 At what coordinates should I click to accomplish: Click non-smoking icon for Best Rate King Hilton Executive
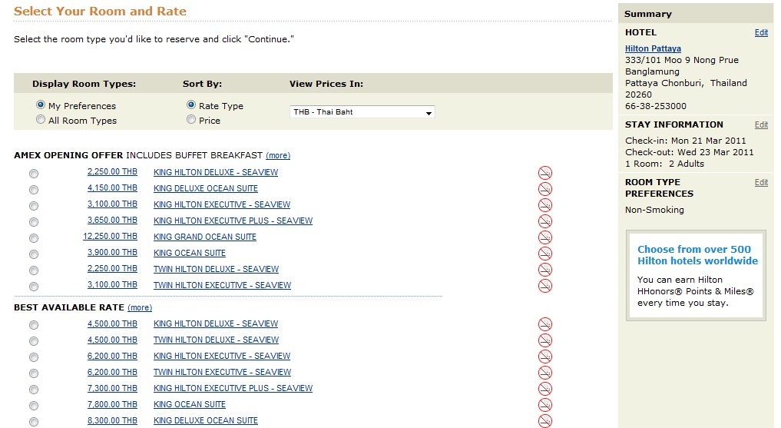[545, 357]
